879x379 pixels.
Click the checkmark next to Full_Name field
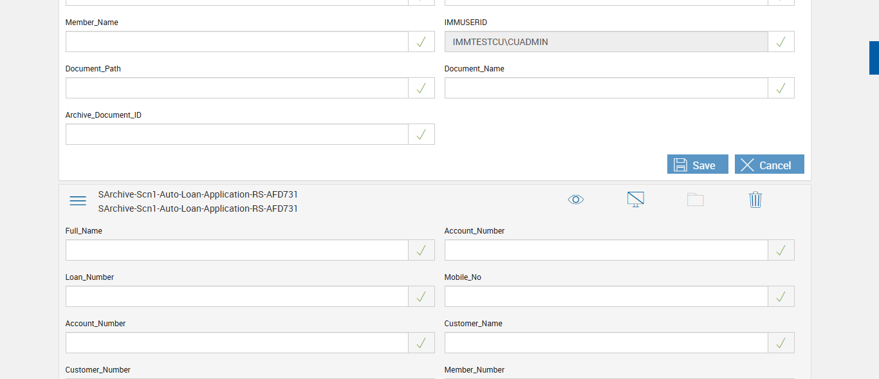[x=421, y=250]
